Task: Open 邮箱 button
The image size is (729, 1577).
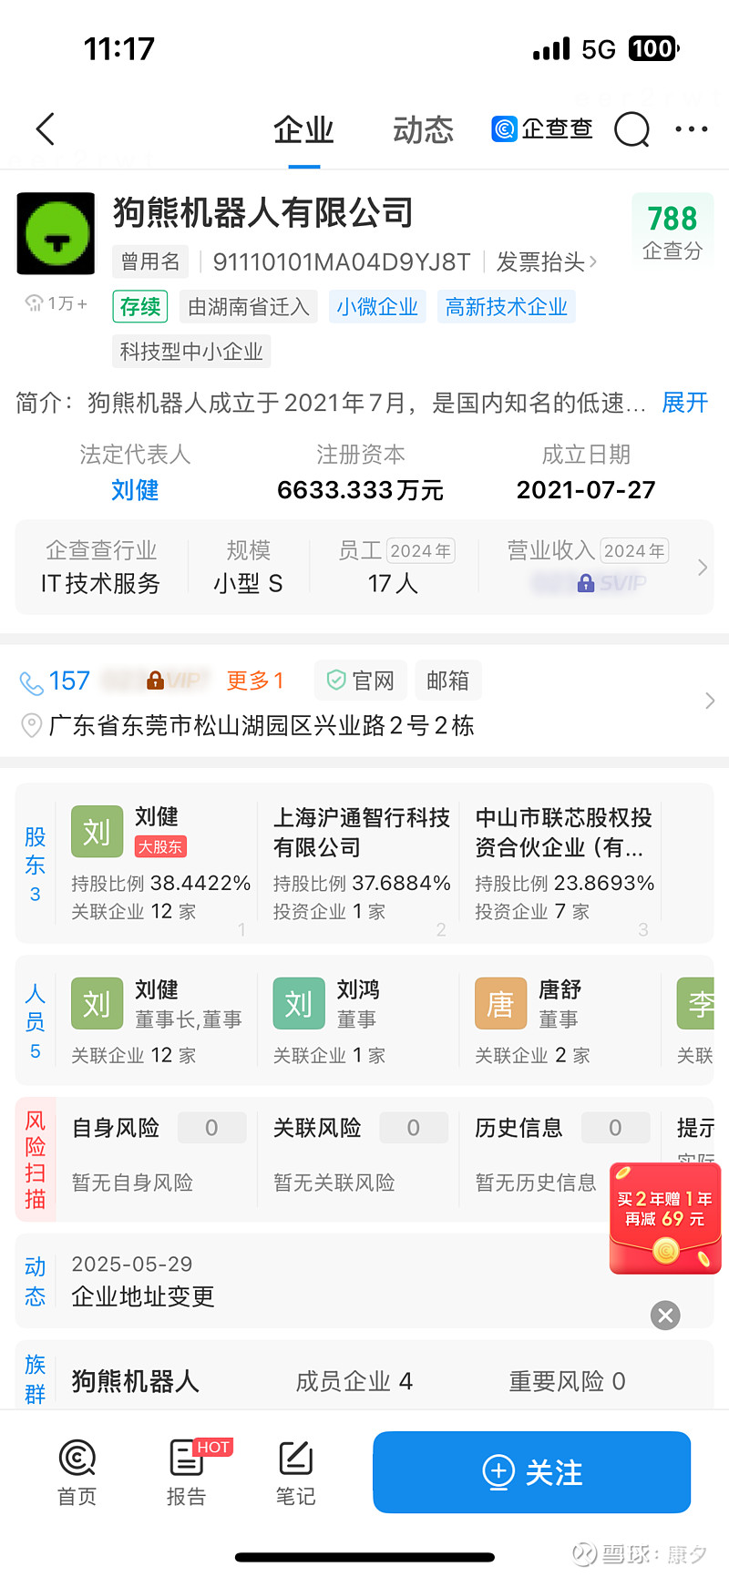Action: (447, 681)
